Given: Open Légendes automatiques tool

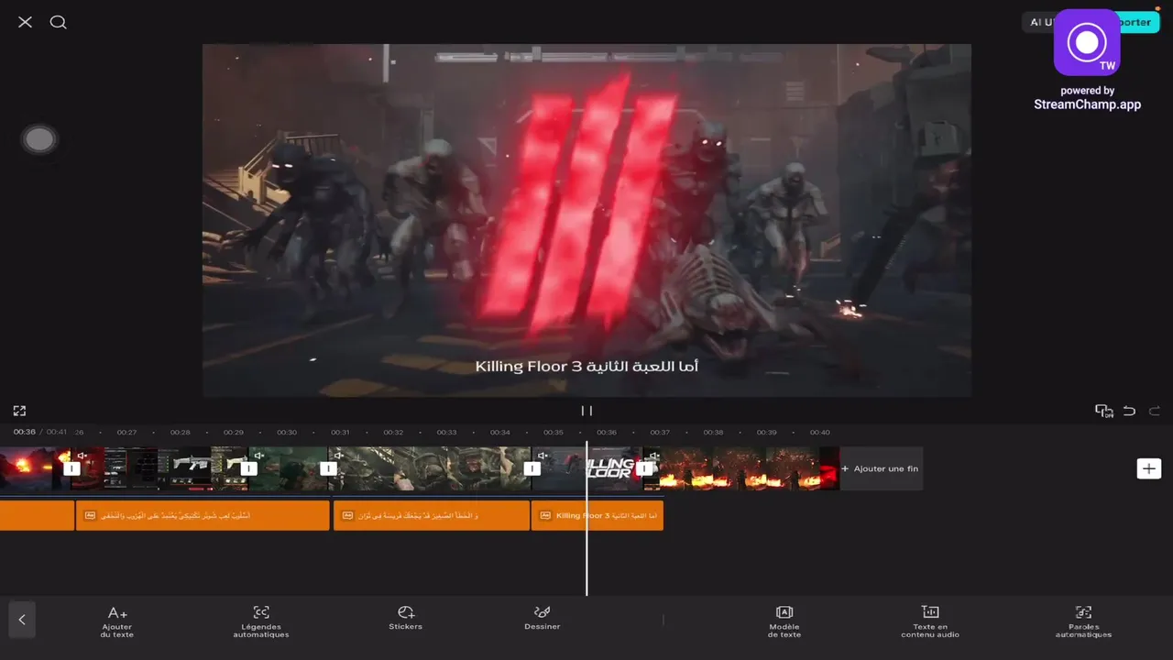Looking at the screenshot, I should (x=261, y=621).
